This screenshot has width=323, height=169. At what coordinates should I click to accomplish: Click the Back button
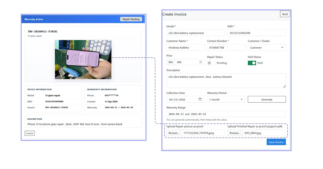(285, 14)
